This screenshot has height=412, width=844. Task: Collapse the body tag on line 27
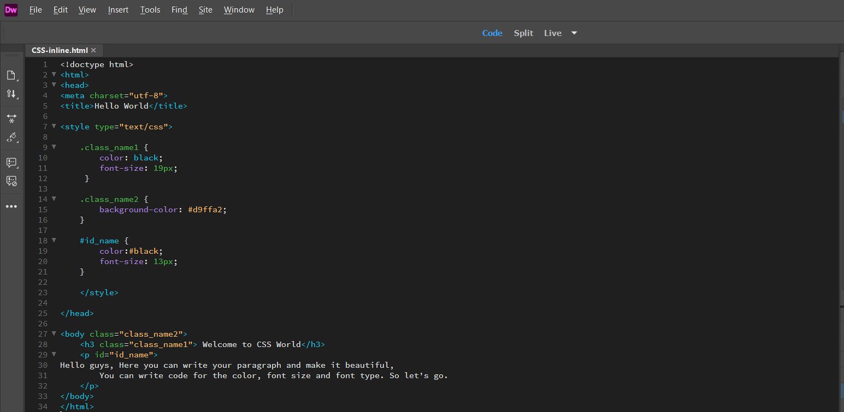click(54, 333)
